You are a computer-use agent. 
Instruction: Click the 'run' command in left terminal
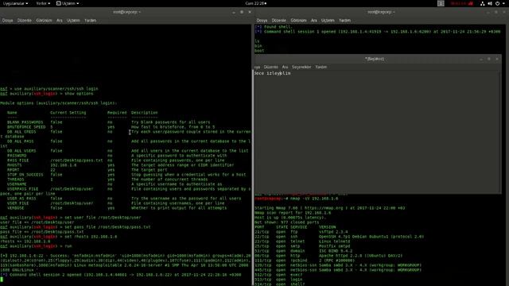coord(68,246)
